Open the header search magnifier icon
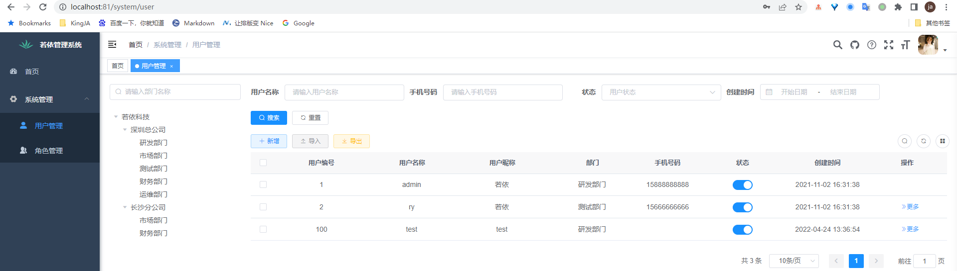957x271 pixels. pos(837,45)
